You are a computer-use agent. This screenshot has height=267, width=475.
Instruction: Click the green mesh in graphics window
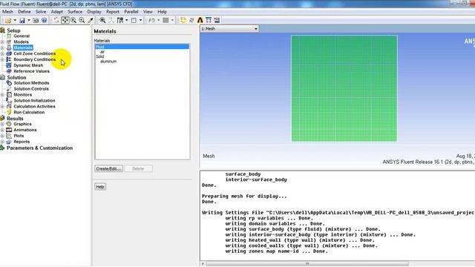click(344, 88)
